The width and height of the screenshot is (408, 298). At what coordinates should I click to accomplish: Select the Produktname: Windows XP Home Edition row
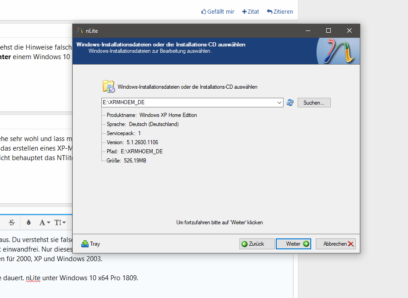tap(152, 115)
